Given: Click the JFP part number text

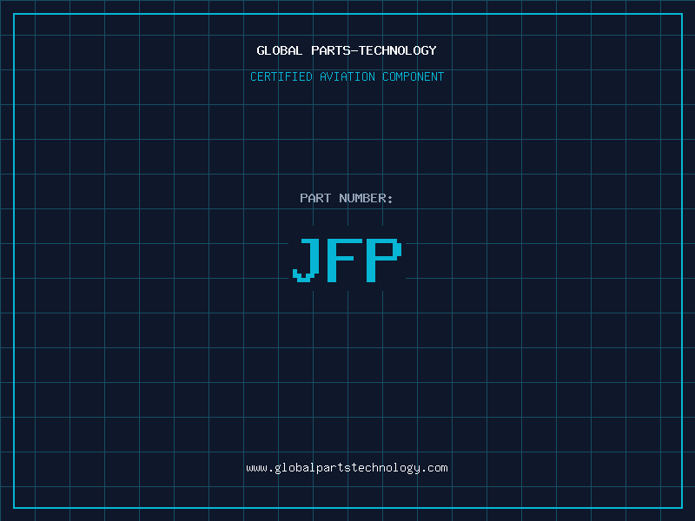Looking at the screenshot, I should [x=347, y=260].
